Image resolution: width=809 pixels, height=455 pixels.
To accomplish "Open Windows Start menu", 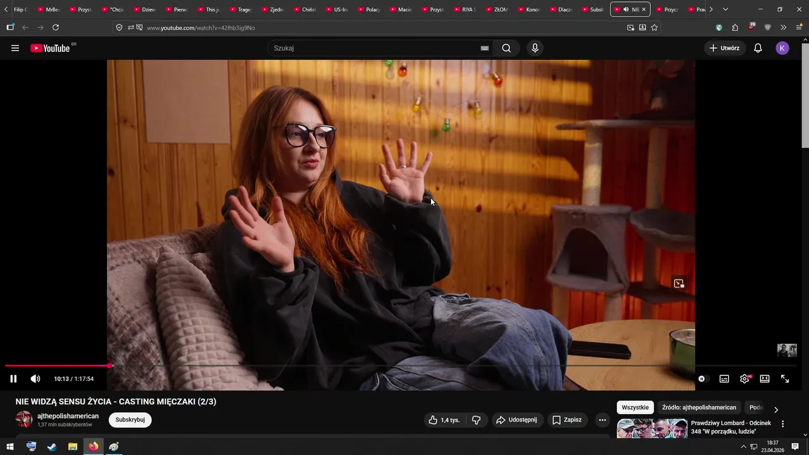I will pyautogui.click(x=10, y=446).
